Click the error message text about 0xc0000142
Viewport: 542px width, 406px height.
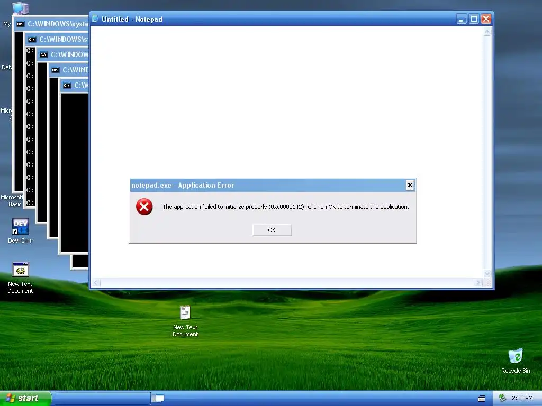click(x=285, y=207)
